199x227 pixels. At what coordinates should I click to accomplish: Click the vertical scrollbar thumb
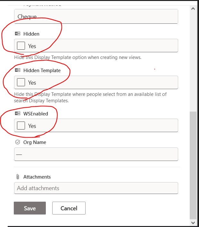[193, 165]
